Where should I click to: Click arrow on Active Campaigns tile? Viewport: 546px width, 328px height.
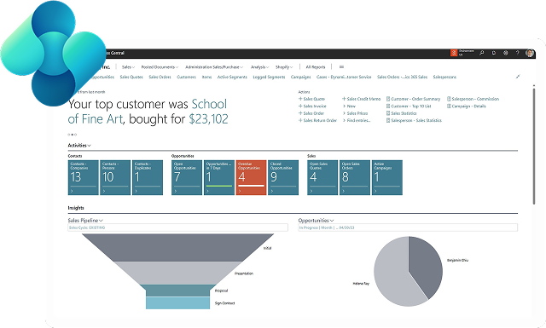pyautogui.click(x=375, y=191)
